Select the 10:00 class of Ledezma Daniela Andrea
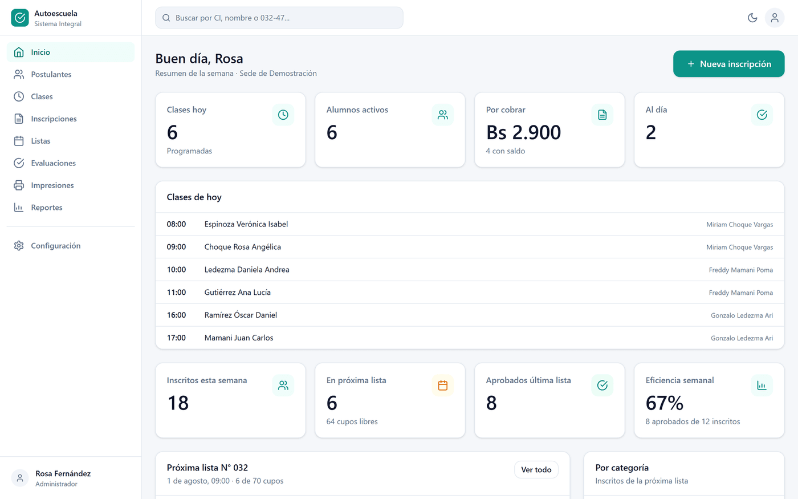This screenshot has width=798, height=499. [x=470, y=270]
